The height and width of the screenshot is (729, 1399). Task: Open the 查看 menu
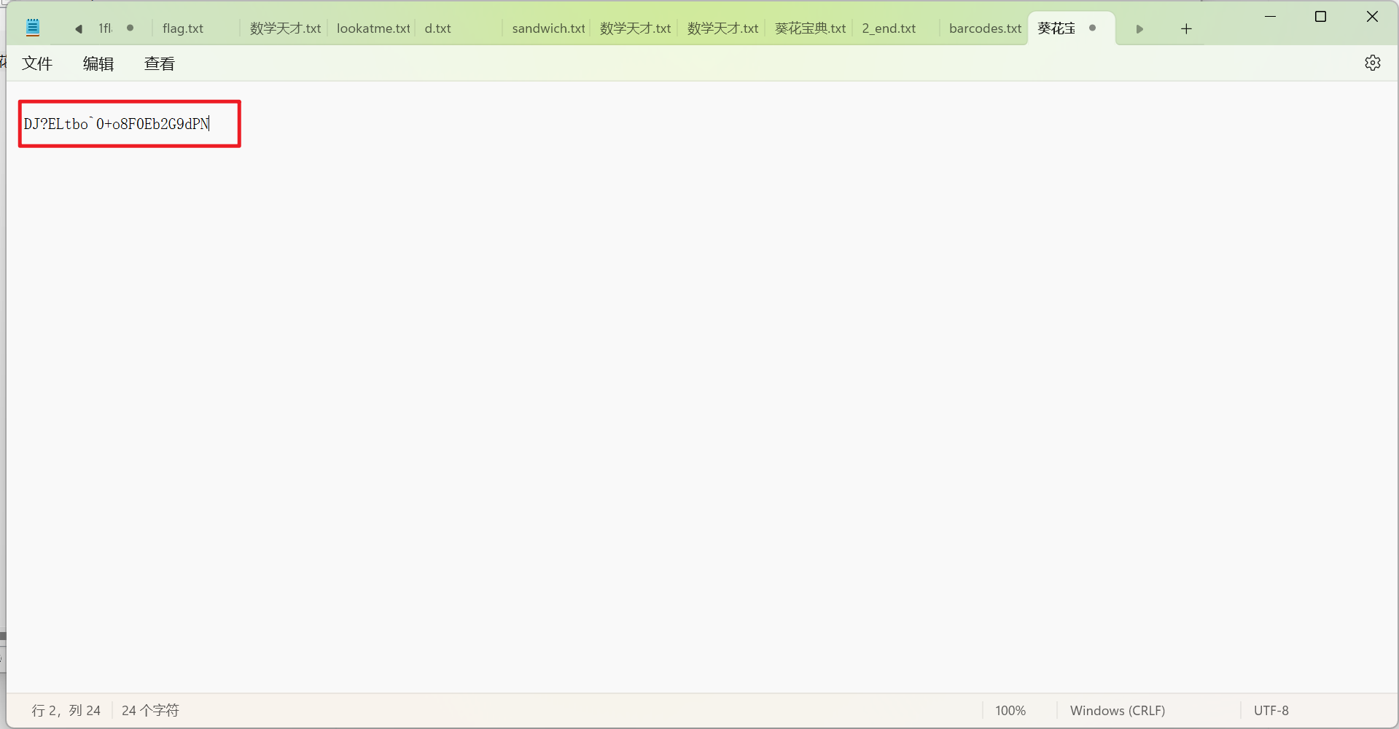(x=160, y=64)
